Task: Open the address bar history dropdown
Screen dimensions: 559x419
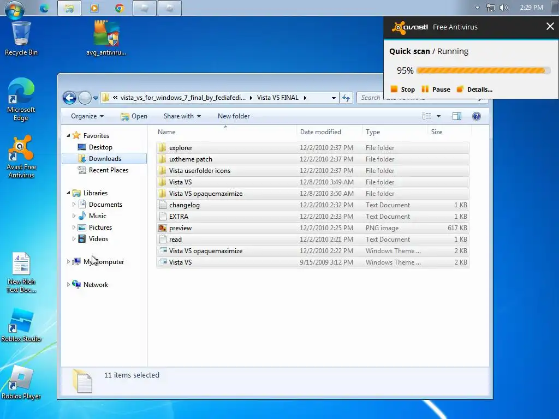Action: (334, 98)
